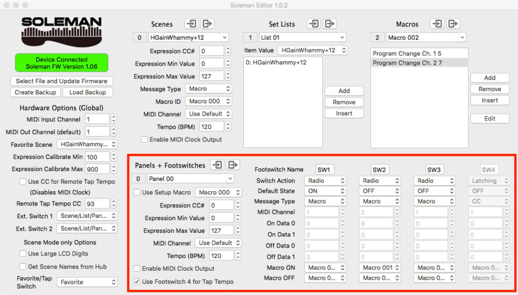Click the Scenes import icon

191,24
